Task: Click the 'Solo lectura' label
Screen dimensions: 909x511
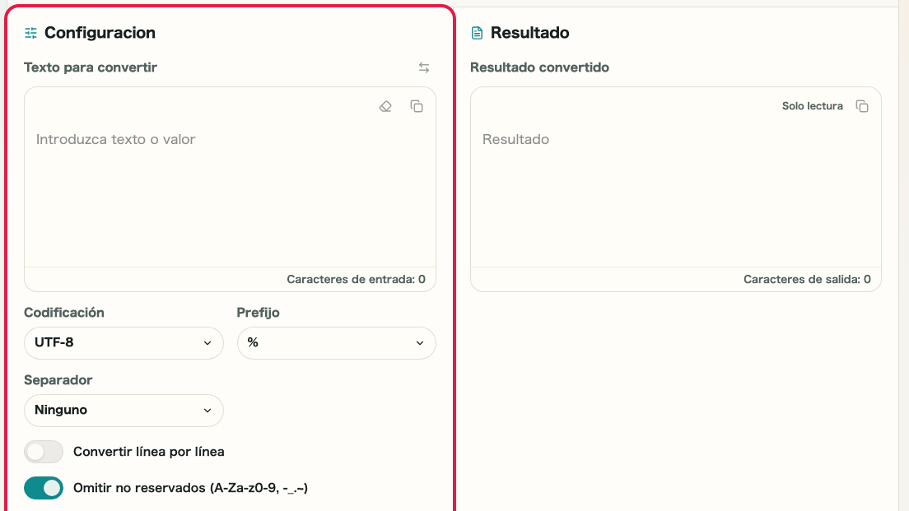Action: point(812,106)
